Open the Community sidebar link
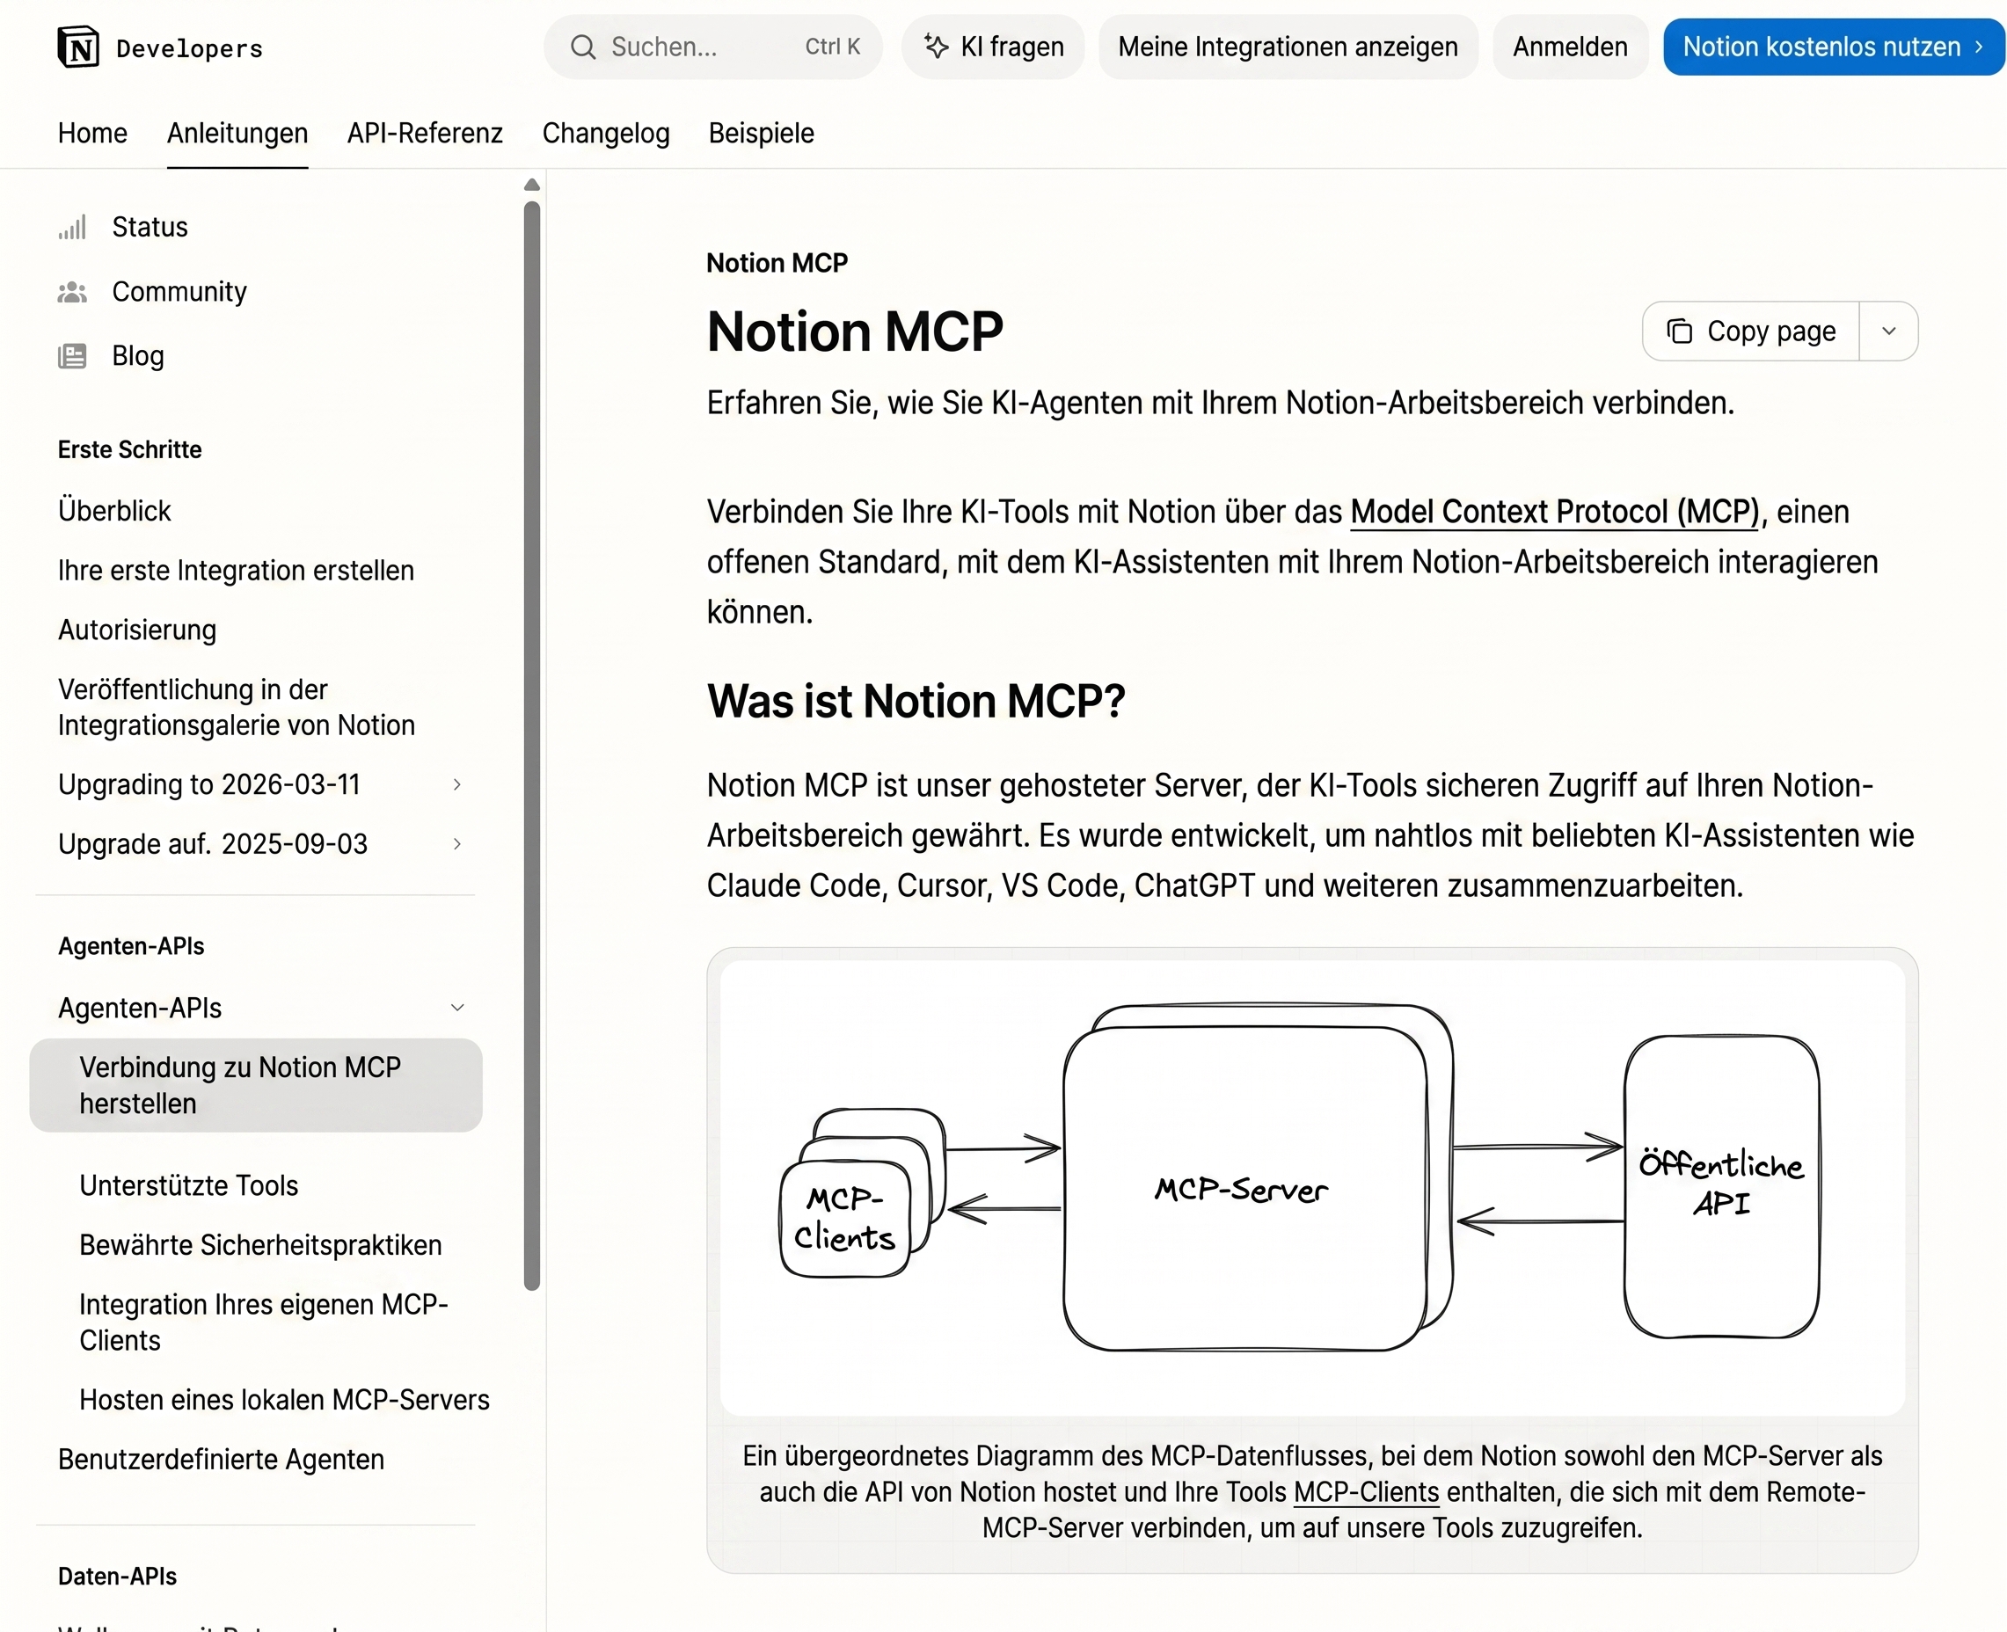 tap(179, 291)
